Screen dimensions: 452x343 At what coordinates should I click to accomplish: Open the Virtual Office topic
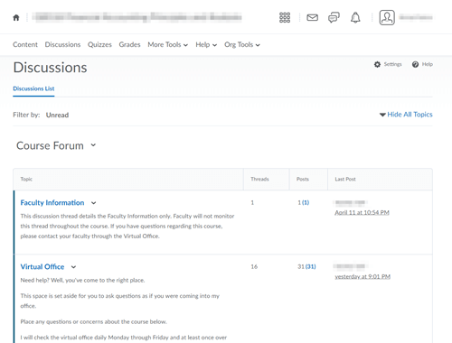click(42, 267)
